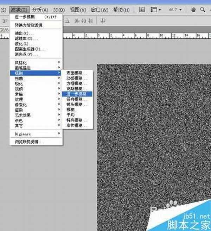Select the highlighted 模糊 submenu entry

pos(36,73)
